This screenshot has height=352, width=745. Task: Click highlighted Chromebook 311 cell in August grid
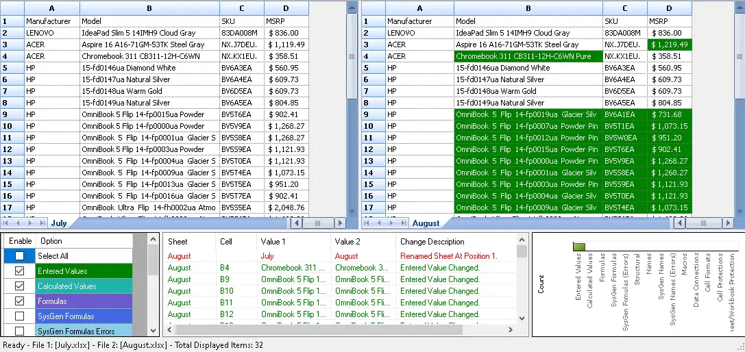click(528, 56)
